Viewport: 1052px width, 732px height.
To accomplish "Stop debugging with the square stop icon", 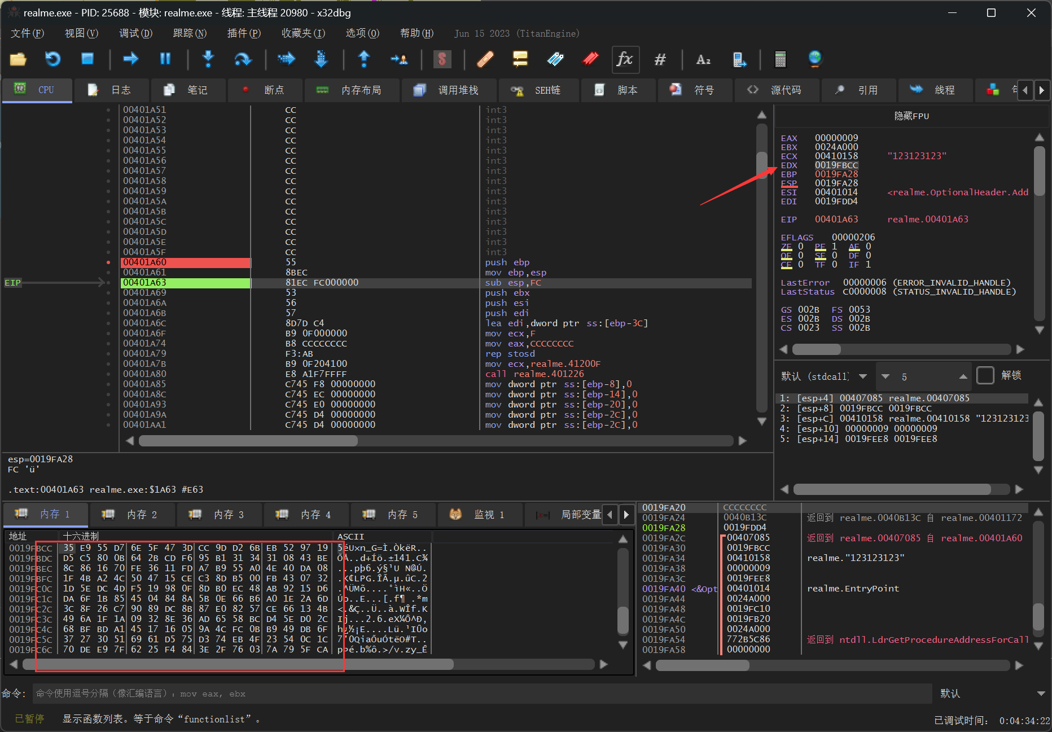I will (87, 59).
